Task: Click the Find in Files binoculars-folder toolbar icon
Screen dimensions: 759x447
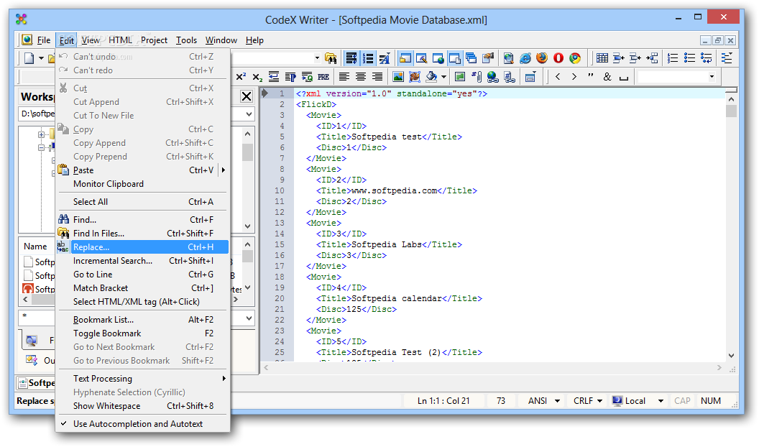Action: pyautogui.click(x=331, y=58)
